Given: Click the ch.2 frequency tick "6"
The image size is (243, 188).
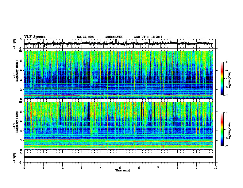Looking at the screenshot, I should (x=21, y=121).
